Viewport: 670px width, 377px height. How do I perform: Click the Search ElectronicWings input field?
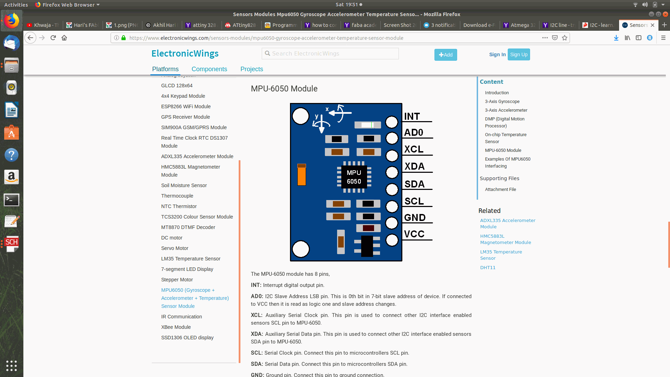330,53
